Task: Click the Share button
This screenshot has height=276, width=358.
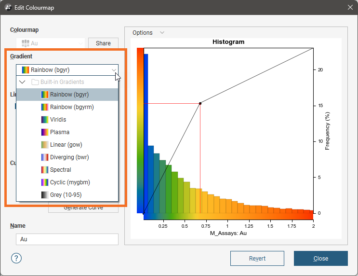Action: pyautogui.click(x=103, y=43)
